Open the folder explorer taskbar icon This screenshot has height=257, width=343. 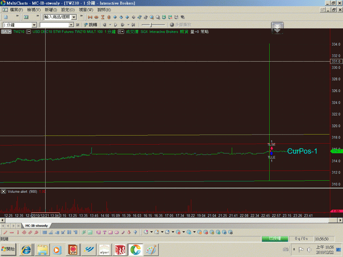click(x=43, y=250)
